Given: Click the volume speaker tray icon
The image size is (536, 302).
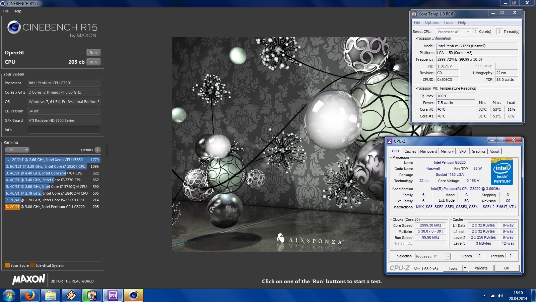Looking at the screenshot, I should pos(500,296).
